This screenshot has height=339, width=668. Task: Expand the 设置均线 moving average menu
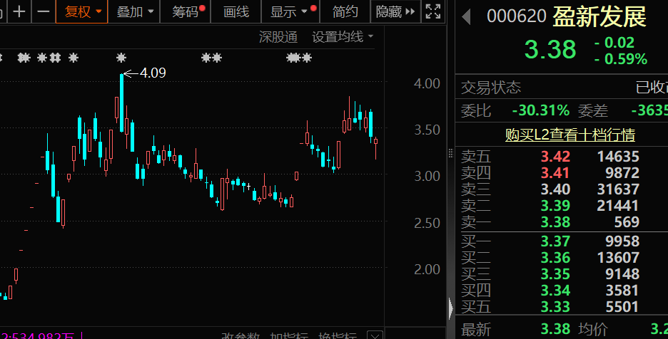click(x=343, y=37)
